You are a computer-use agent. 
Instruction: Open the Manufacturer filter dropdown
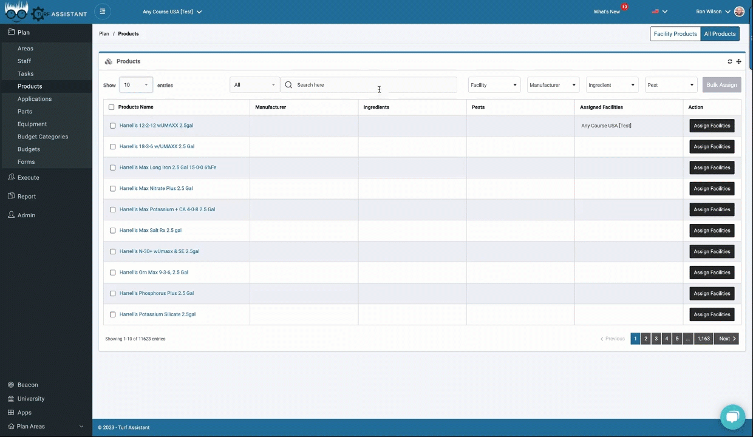click(x=551, y=84)
